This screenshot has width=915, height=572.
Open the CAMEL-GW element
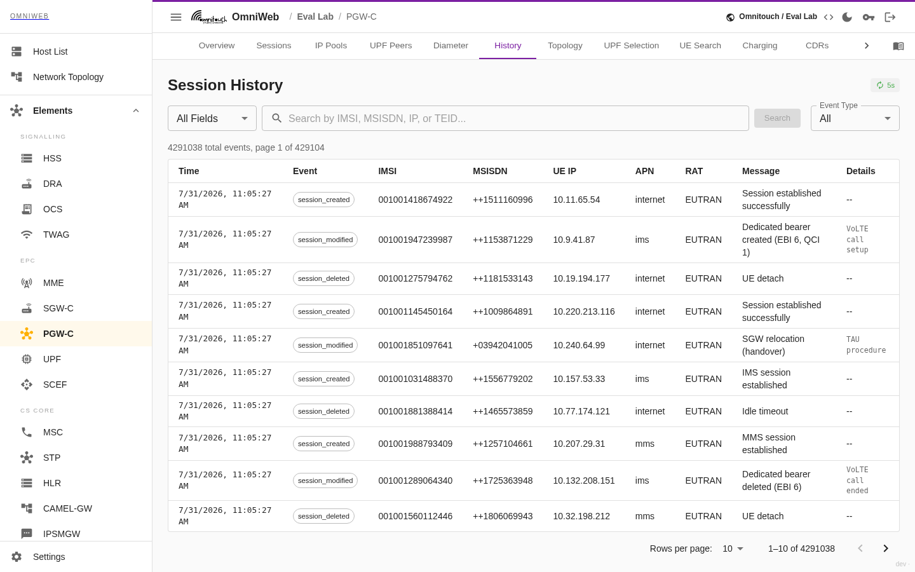coord(76,508)
